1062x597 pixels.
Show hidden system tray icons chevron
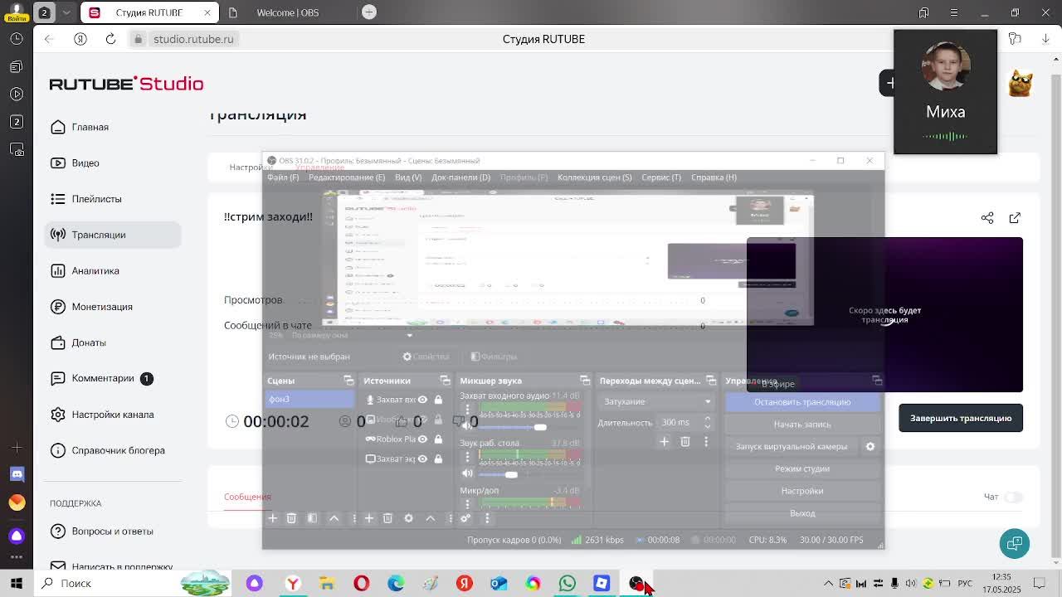(x=828, y=583)
